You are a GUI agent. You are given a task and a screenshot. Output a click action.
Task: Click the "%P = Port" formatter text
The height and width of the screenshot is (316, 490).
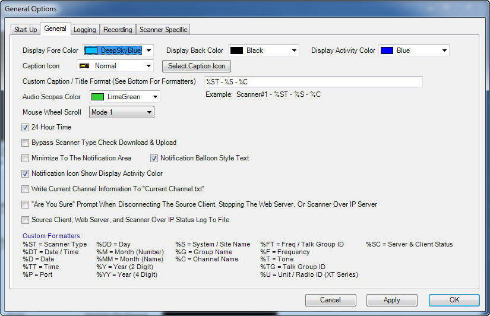point(37,275)
